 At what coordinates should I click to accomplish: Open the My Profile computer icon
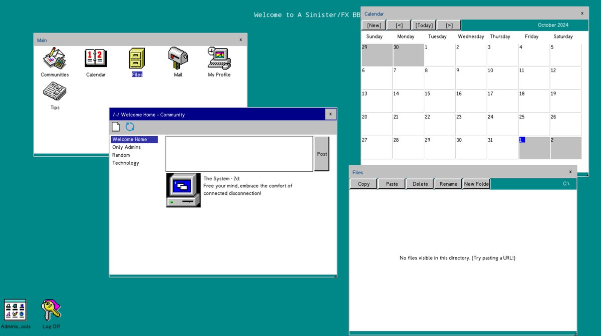pyautogui.click(x=219, y=59)
